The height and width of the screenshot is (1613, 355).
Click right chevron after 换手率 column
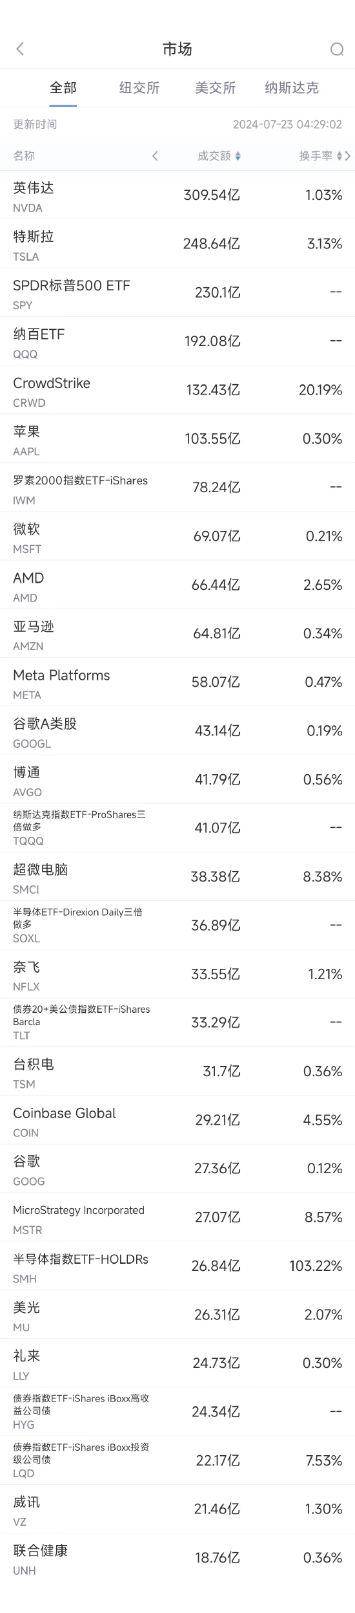[x=348, y=156]
